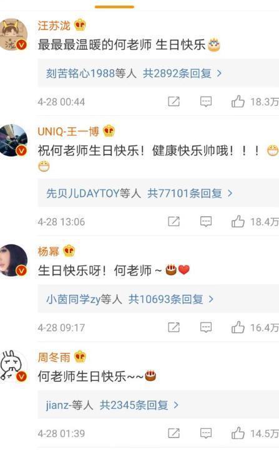Open UNIQ-王一博's profile by username
The image size is (279, 450).
(68, 132)
